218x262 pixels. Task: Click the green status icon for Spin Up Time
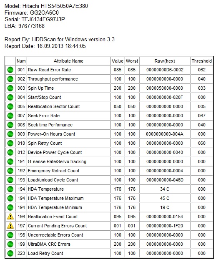pyautogui.click(x=10, y=88)
